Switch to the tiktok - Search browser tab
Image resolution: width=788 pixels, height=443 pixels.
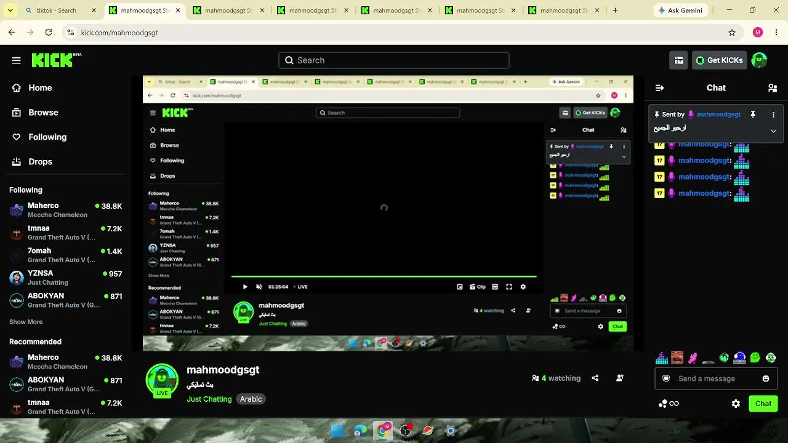[62, 10]
